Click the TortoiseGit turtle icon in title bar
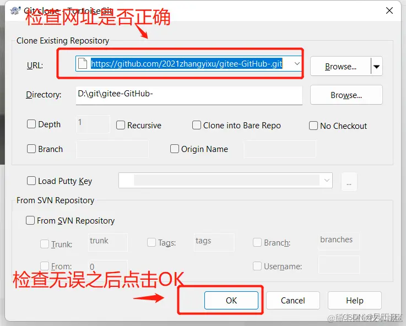The width and height of the screenshot is (406, 326). click(x=15, y=11)
